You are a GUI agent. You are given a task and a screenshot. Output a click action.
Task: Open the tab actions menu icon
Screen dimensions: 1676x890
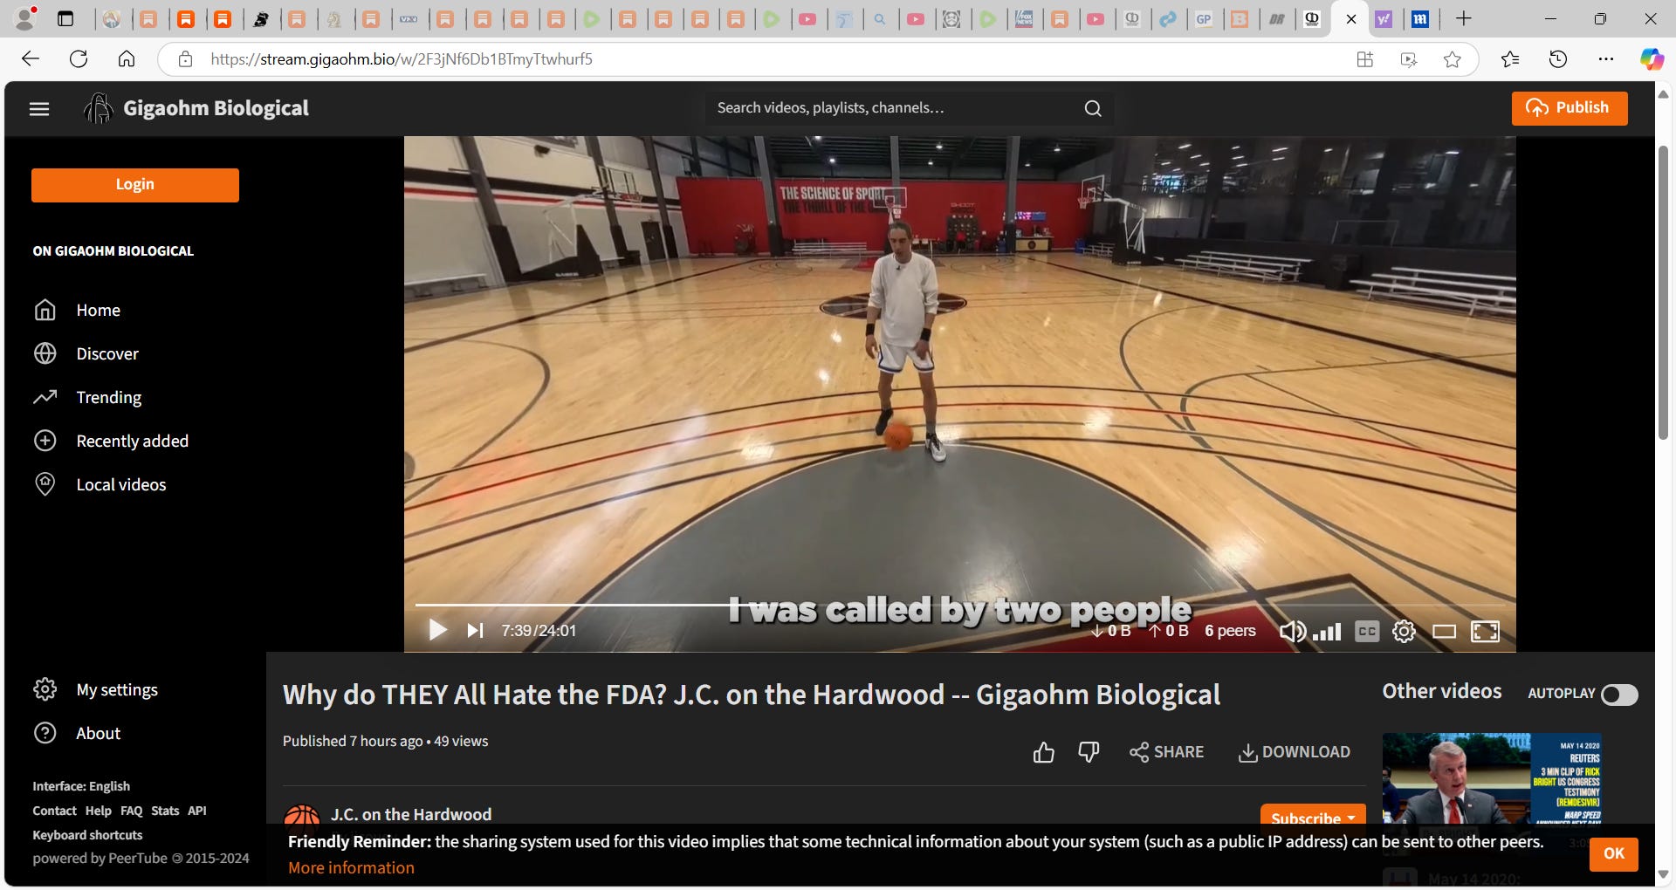[65, 18]
